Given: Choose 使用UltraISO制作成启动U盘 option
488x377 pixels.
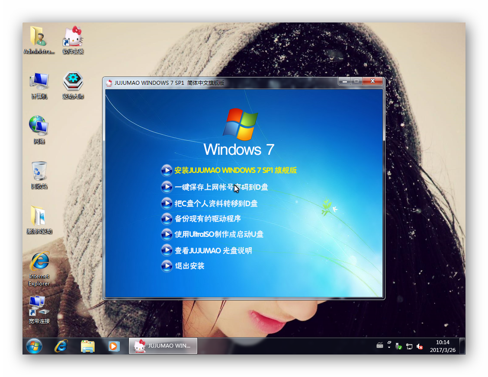Looking at the screenshot, I should click(x=219, y=234).
